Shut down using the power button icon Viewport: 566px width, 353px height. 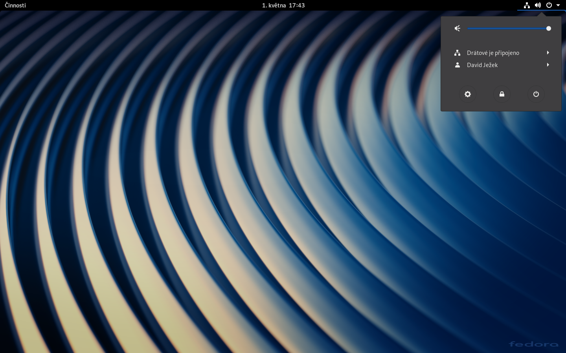(x=536, y=94)
